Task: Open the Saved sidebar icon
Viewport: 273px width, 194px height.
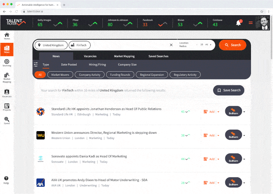Action: [7, 120]
